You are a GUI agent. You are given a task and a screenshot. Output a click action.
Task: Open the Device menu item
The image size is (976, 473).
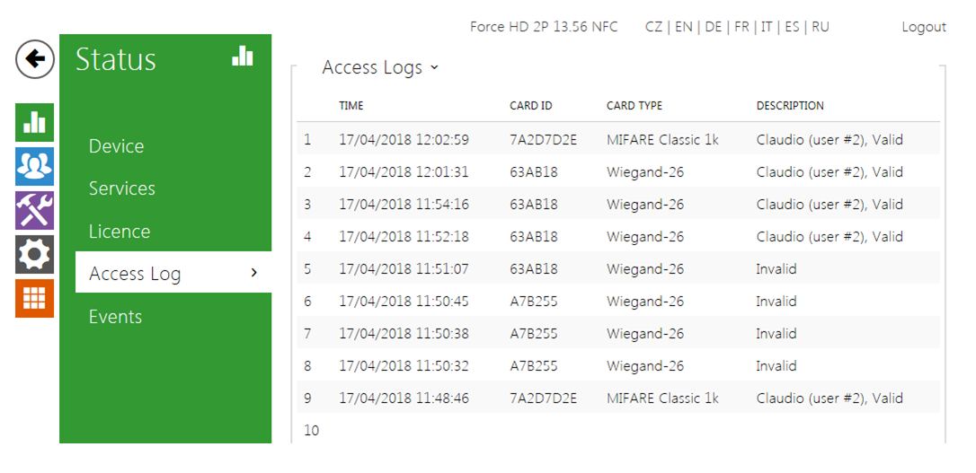pyautogui.click(x=116, y=146)
